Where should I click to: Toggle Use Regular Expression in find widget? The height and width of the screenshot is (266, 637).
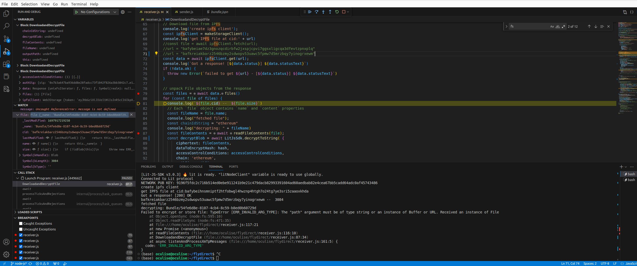[563, 26]
